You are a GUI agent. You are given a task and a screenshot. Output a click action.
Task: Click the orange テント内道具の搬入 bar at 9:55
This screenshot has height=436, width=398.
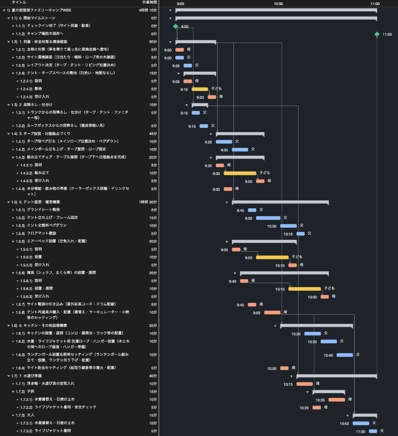click(272, 313)
